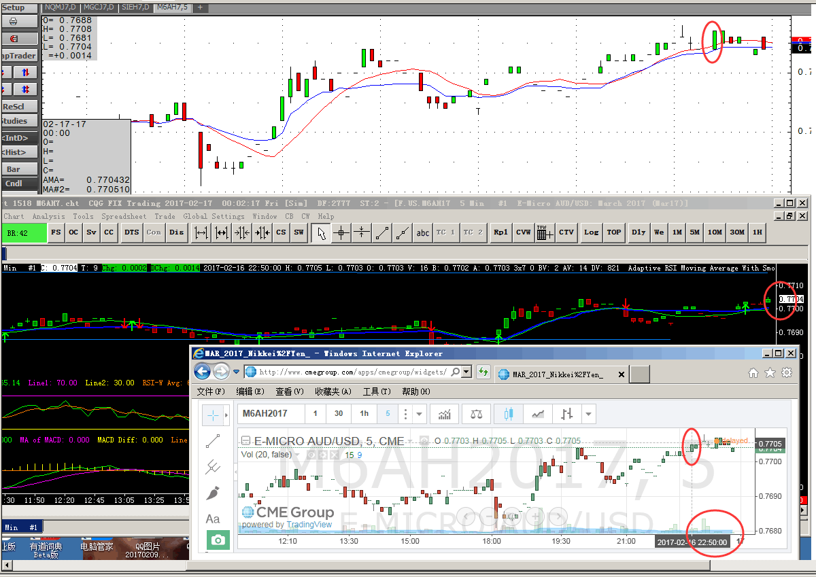
Task: Open the Spreadsheet menu in CQG
Action: pyautogui.click(x=123, y=216)
